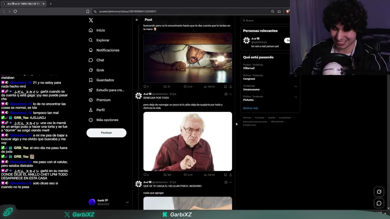Open Grok icon on RENEGAR POR TODO post
390x219 pixels.
point(226,94)
